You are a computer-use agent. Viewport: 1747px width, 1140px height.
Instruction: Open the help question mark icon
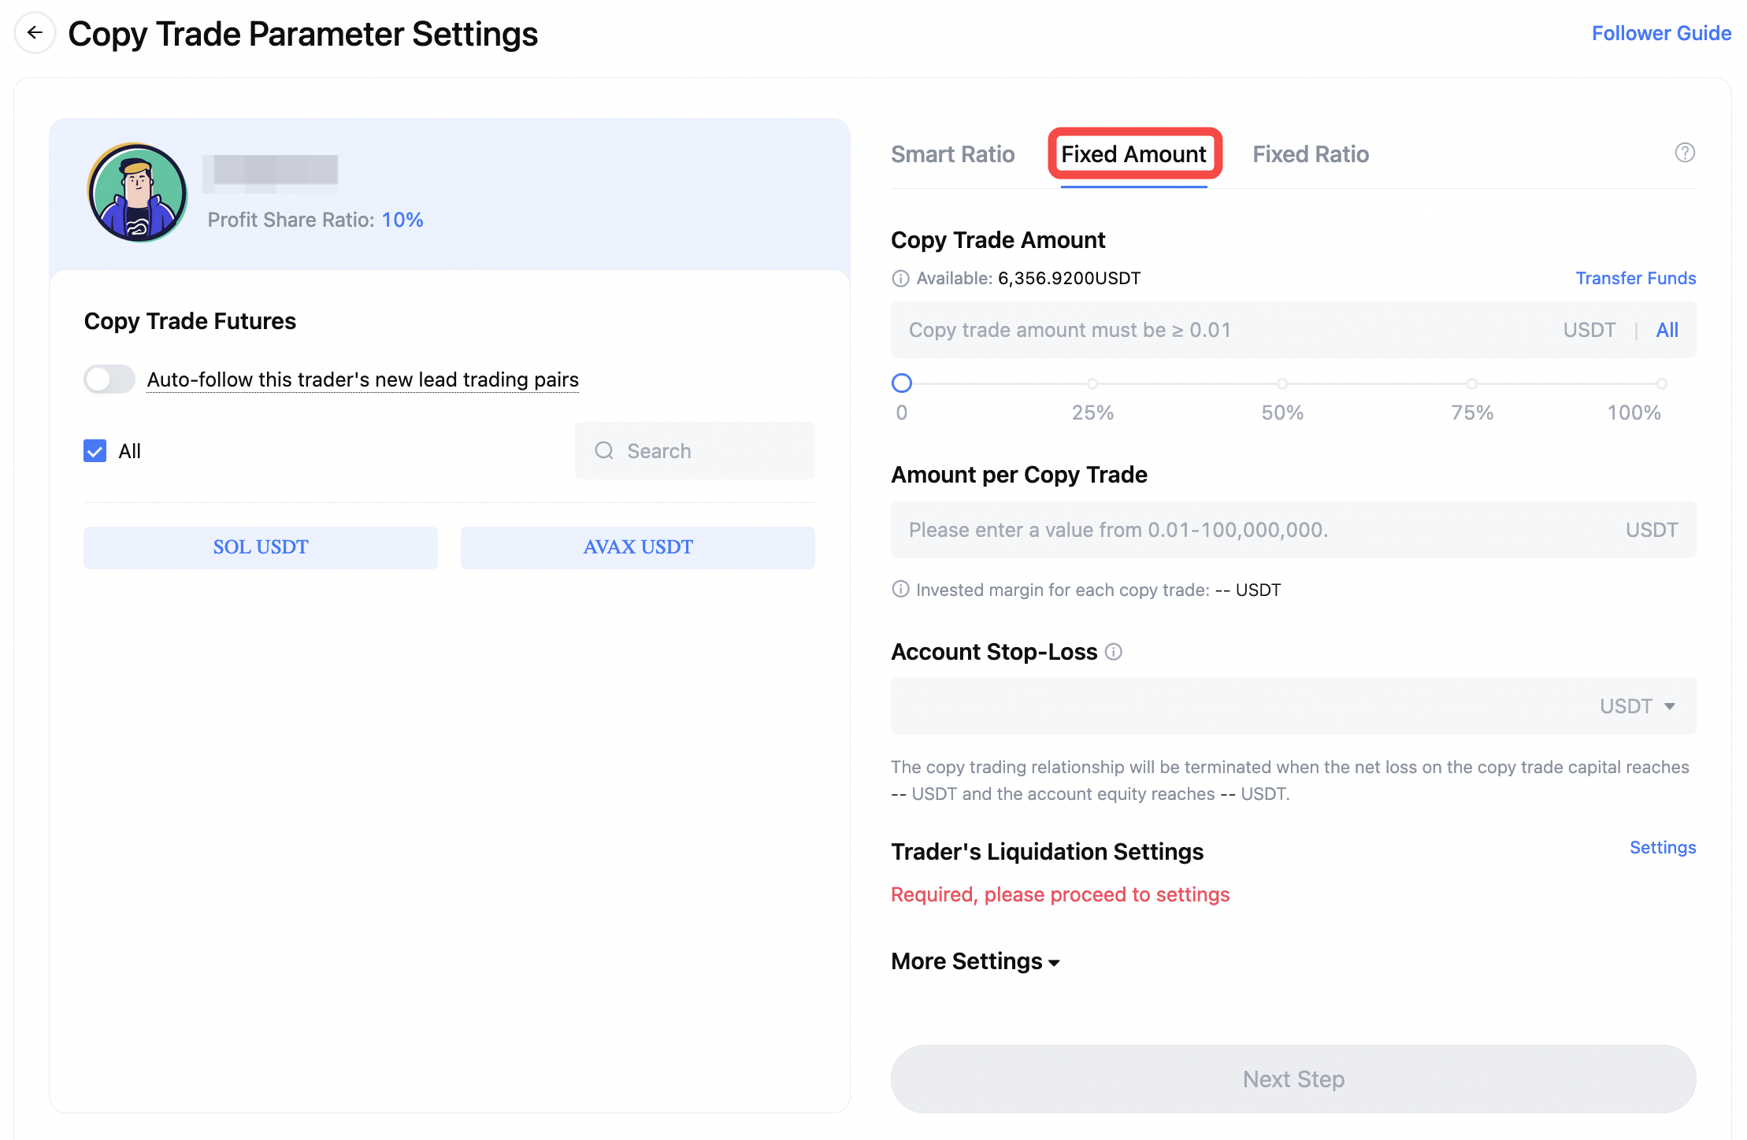pyautogui.click(x=1685, y=153)
